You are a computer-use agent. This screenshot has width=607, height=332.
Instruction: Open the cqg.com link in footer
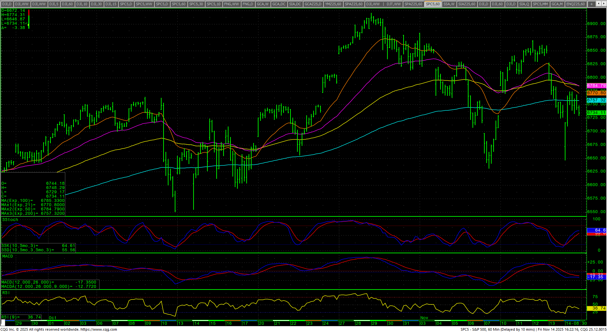(99, 329)
